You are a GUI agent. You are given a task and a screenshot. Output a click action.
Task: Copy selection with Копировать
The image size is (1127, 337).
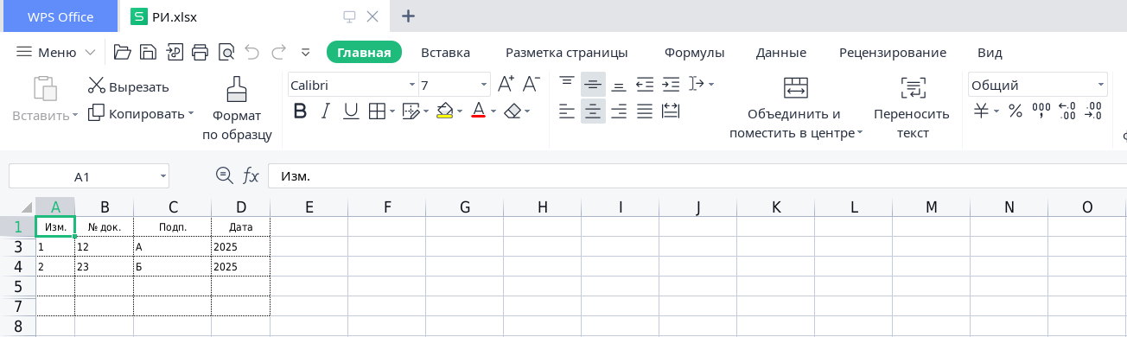click(x=141, y=113)
